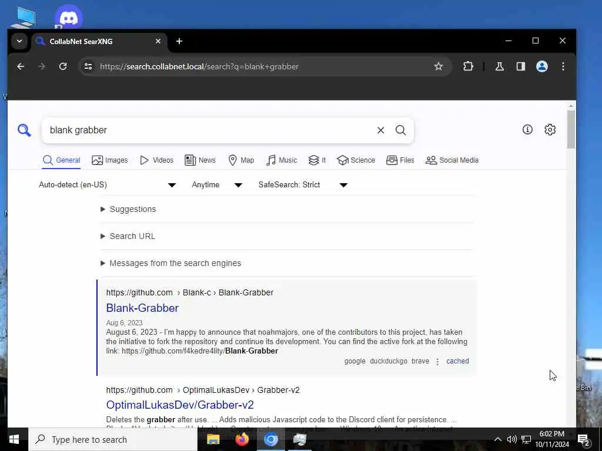
Task: Open the preferences gear icon
Action: 550,130
